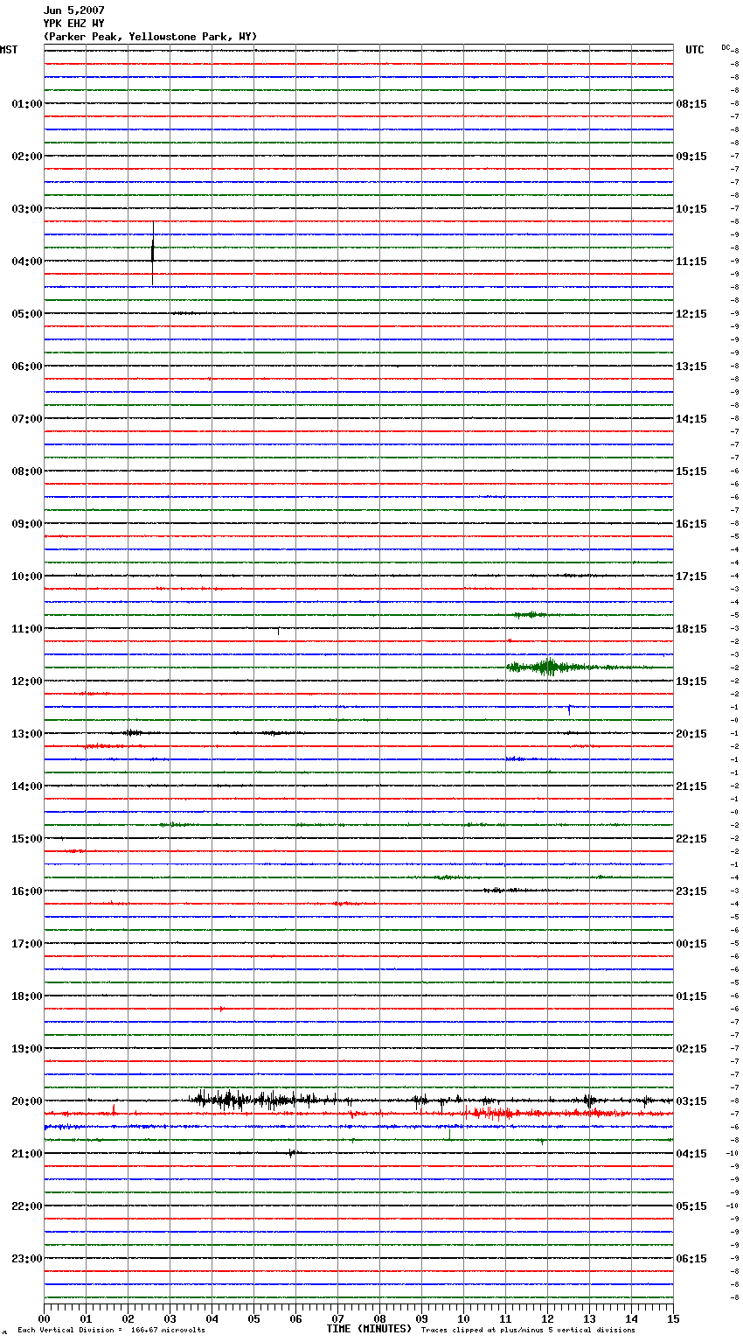Select the '12:00' MST time label
This screenshot has height=1342, width=743.
click(27, 681)
